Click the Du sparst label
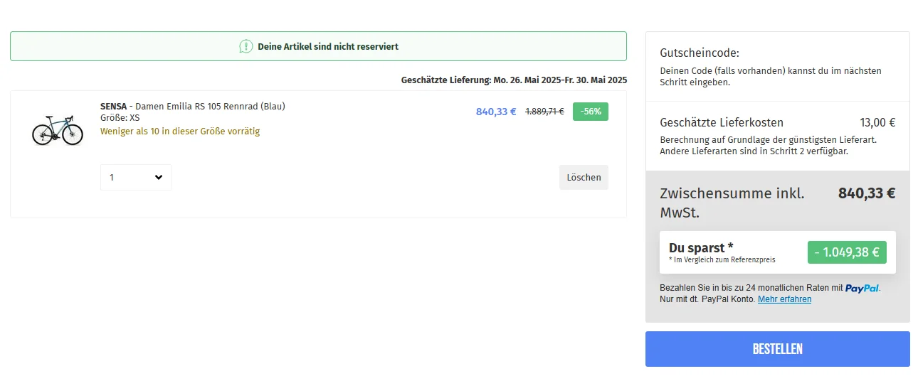Viewport: 918px width, 381px height. (701, 247)
